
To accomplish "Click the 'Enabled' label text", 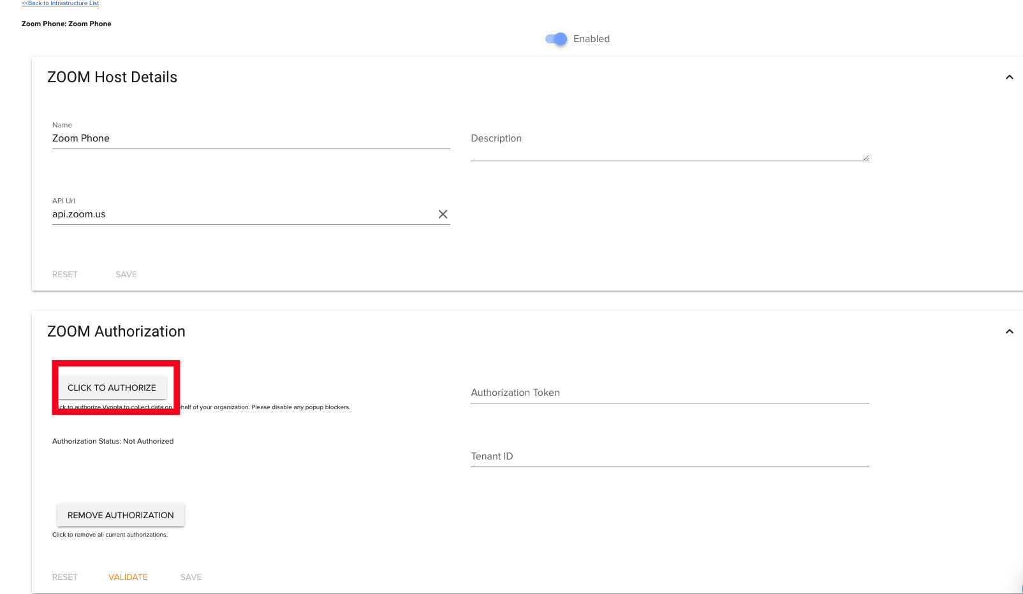I will click(x=591, y=39).
